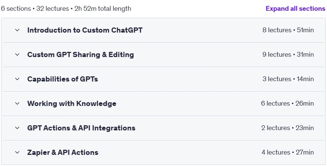Click chevron next to Zapier & API Actions
Screen dimensions: 327x166
coord(17,152)
